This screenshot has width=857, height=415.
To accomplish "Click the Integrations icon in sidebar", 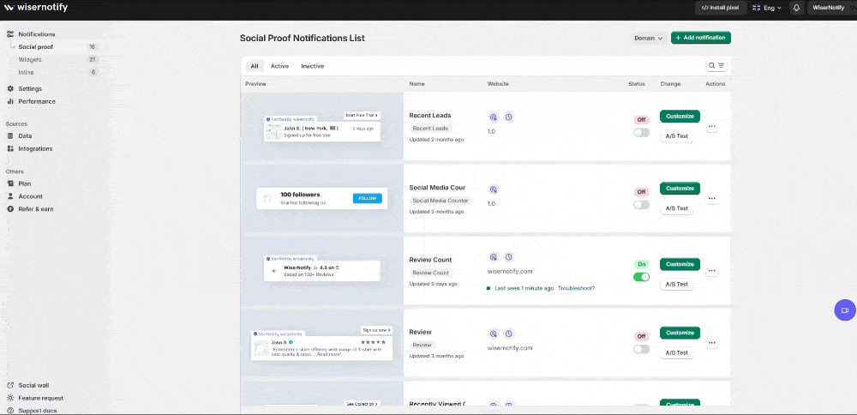I will point(9,148).
